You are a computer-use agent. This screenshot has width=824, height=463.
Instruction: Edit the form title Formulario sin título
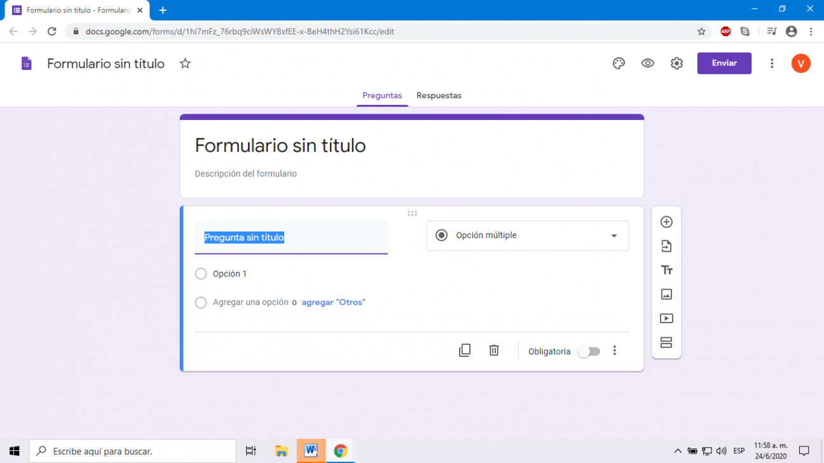click(x=280, y=145)
